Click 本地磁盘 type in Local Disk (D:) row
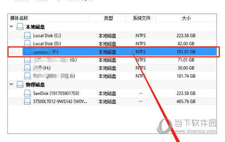 (107, 44)
